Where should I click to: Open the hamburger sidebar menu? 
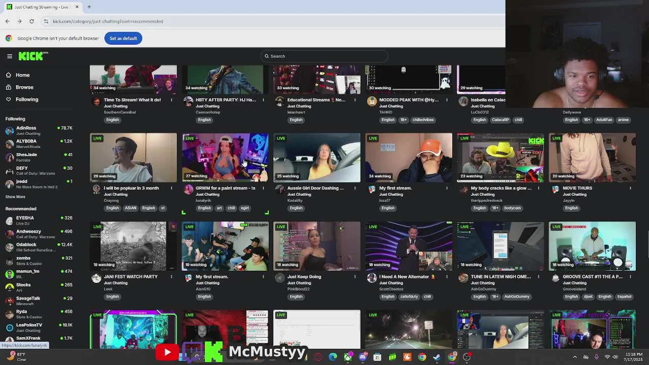click(10, 56)
